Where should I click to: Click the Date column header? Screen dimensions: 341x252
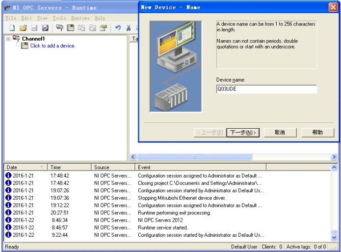click(26, 167)
